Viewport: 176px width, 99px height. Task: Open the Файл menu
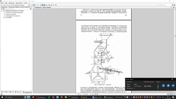click(x=2, y=3)
